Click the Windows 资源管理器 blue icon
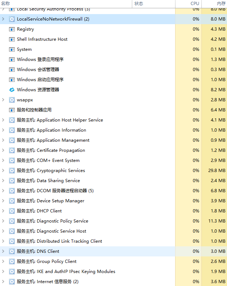The image size is (227, 286). click(x=12, y=90)
